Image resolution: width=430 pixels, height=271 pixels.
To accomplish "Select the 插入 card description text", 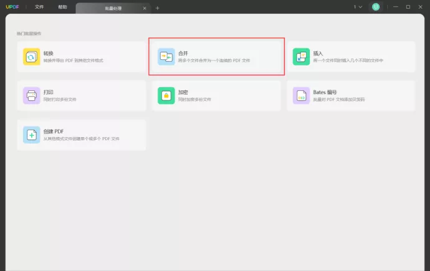I will [348, 60].
